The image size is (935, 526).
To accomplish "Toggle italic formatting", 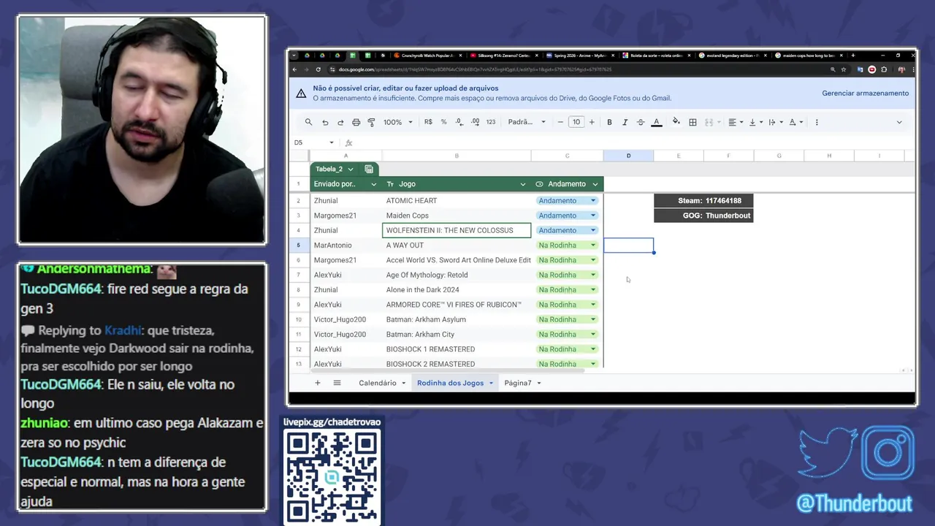I will [625, 122].
